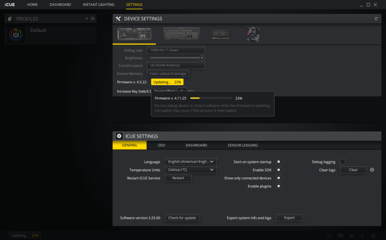The width and height of the screenshot is (386, 240).
Task: Adjust the Brightness slider handle
Action: [202, 58]
